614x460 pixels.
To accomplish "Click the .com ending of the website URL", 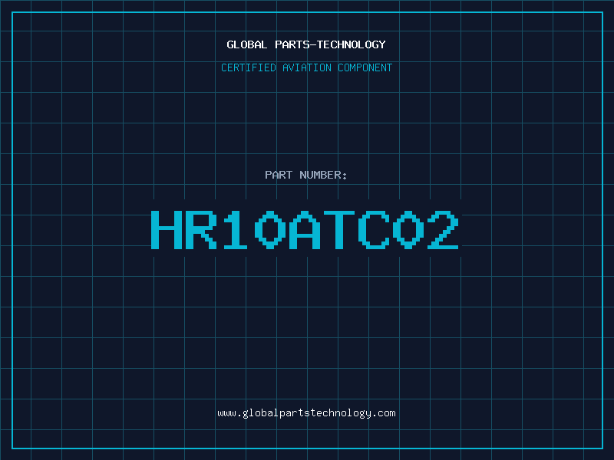I will pyautogui.click(x=384, y=412).
